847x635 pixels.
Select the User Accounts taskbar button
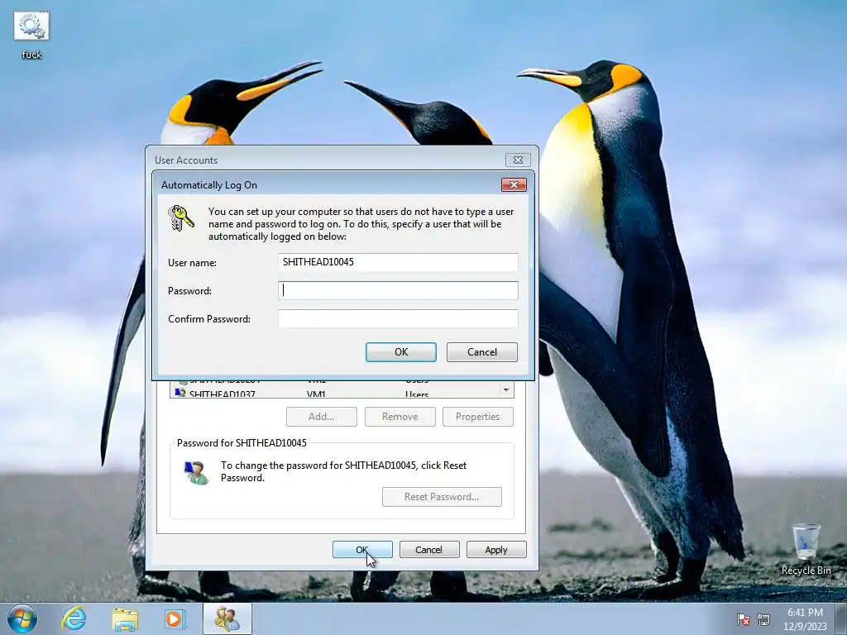click(227, 618)
